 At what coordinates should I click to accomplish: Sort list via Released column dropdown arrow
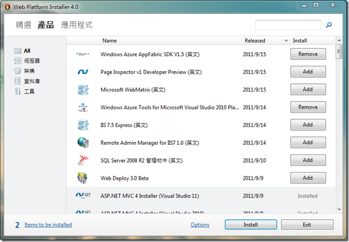(x=286, y=41)
